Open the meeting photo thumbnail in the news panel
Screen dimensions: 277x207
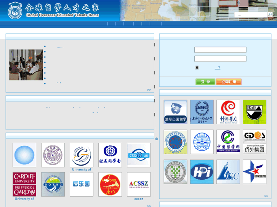[x=26, y=65]
